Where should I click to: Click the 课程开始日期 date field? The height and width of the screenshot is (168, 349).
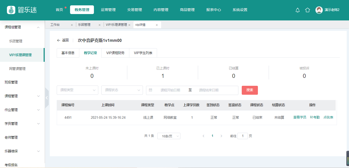click(x=170, y=90)
